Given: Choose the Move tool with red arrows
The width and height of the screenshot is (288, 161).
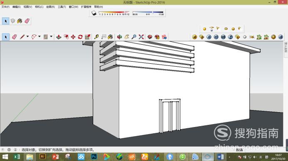Looking at the screenshot, I should [73, 37].
